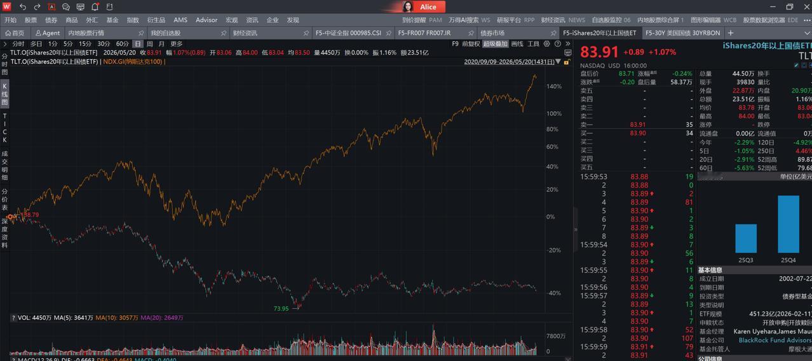812x361 pixels.
Task: Open the 画线 drawing menu
Action: tap(517, 44)
